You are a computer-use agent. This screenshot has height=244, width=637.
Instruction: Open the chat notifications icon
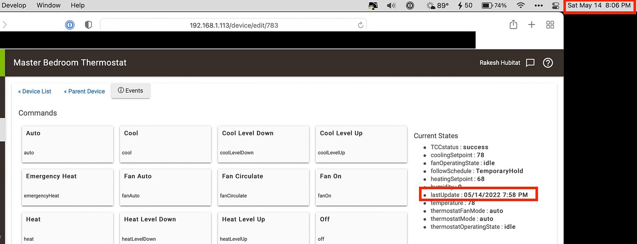tap(530, 63)
